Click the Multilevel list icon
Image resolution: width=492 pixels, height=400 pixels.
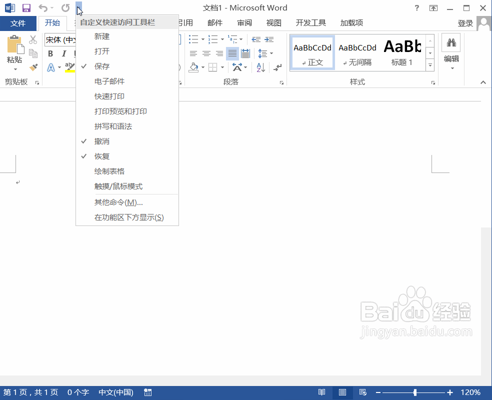(232, 39)
